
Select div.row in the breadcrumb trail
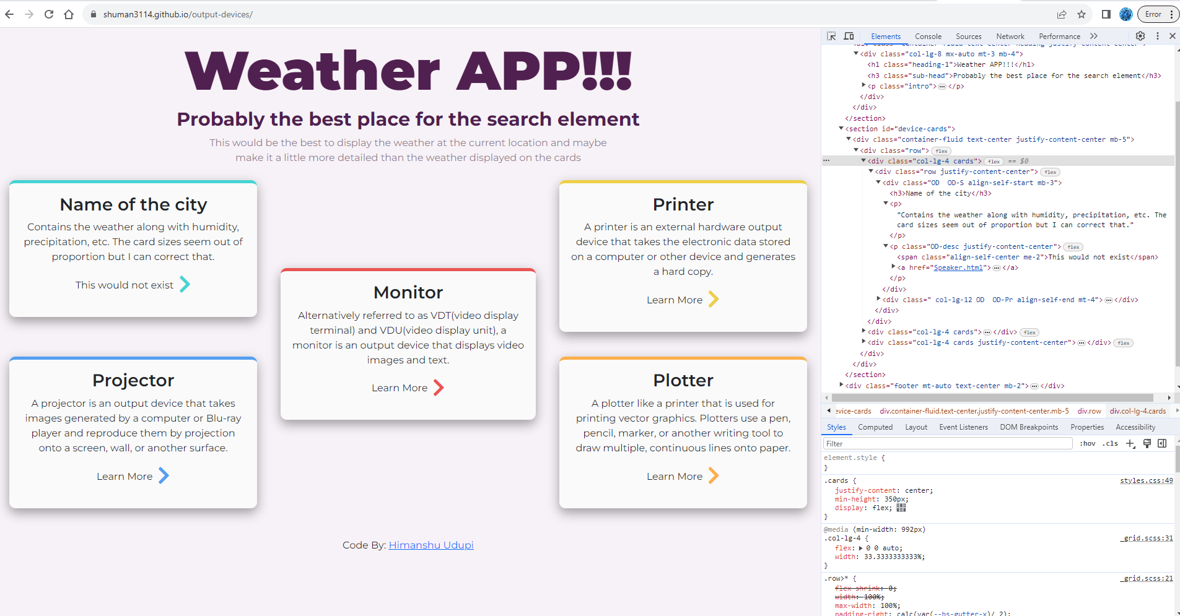tap(1089, 411)
